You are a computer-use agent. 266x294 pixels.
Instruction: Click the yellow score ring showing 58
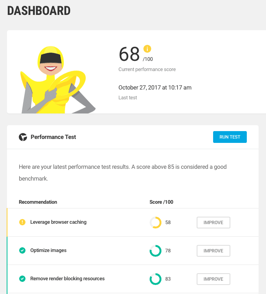pyautogui.click(x=156, y=223)
